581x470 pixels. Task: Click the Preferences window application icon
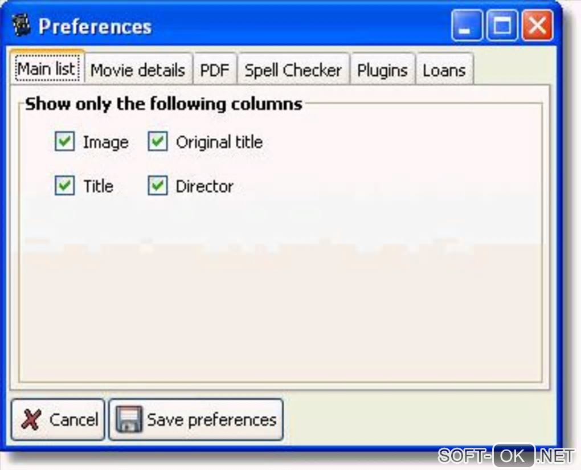[21, 26]
